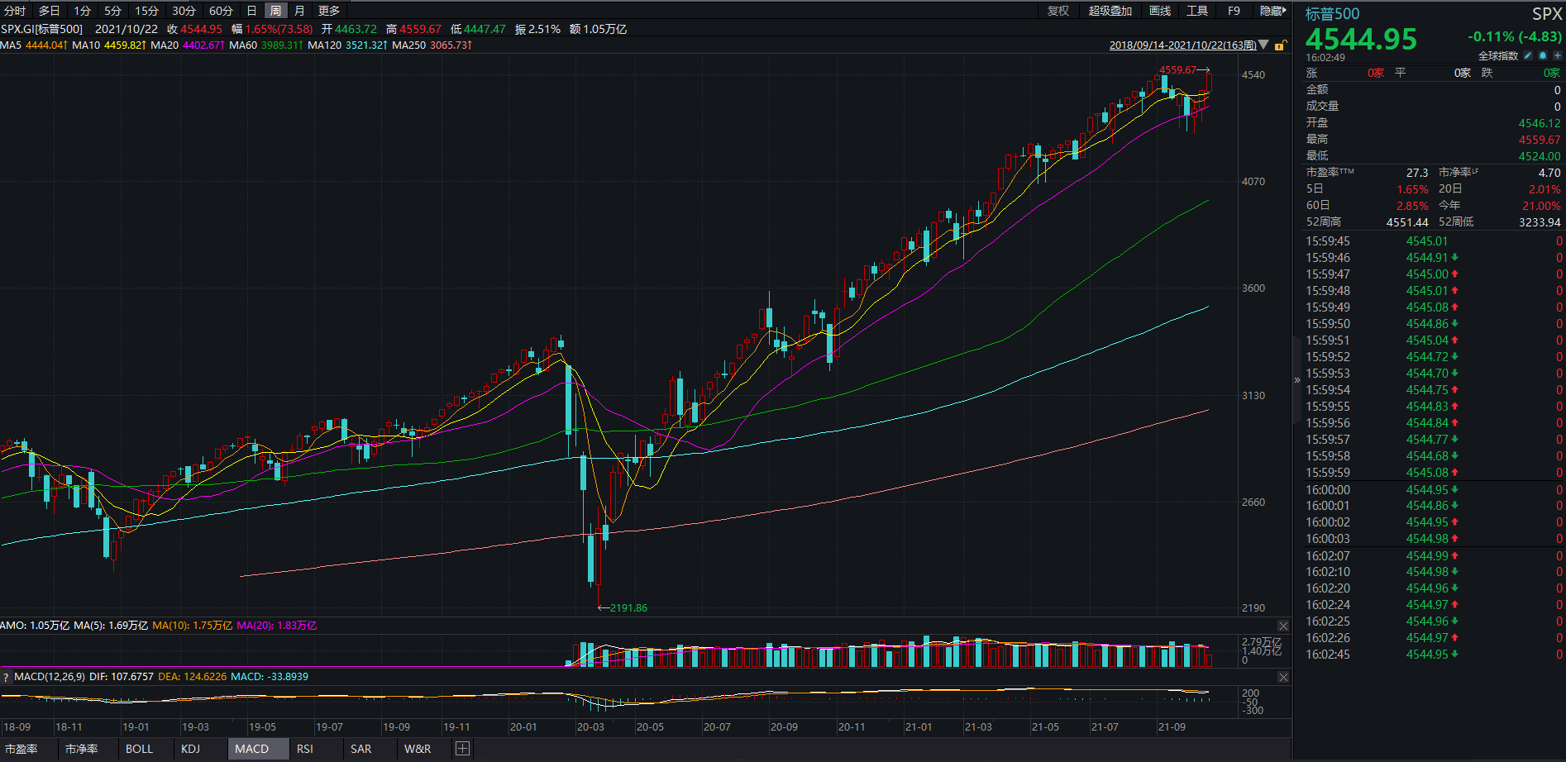This screenshot has width=1566, height=762.
Task: Select the 15:59:45 tick row
Action: (x=1434, y=241)
